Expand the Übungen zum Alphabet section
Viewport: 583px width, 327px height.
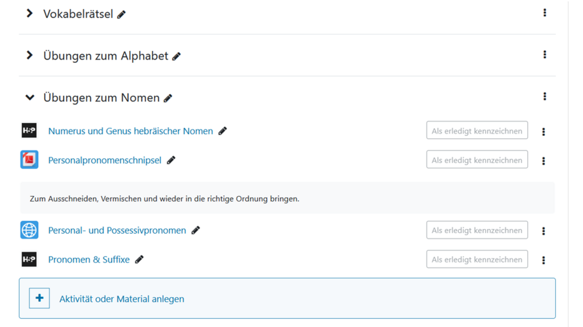coord(30,56)
